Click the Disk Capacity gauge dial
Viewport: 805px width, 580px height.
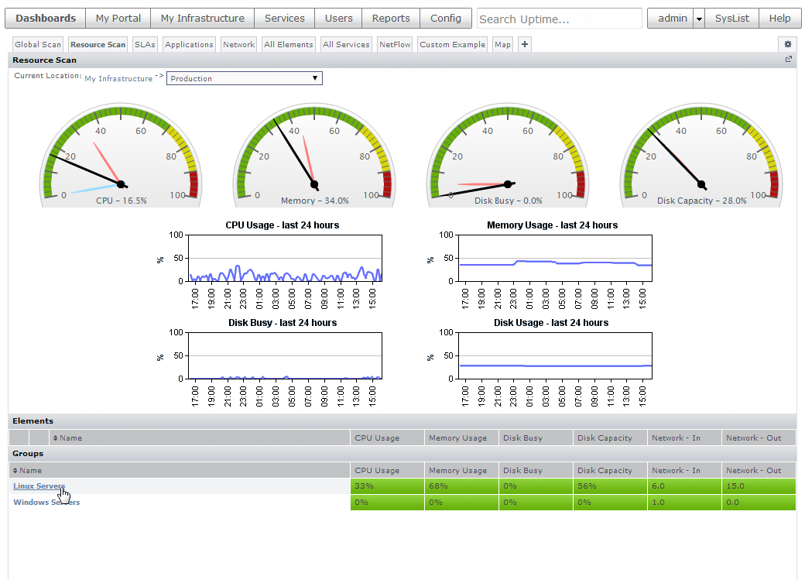click(701, 156)
